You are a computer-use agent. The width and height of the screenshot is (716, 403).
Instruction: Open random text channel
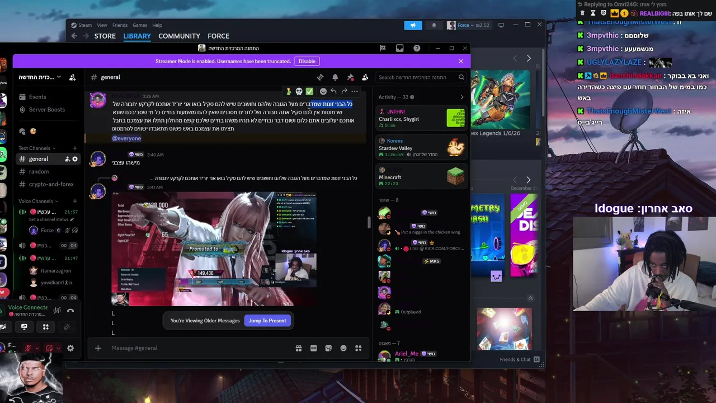tap(48, 172)
